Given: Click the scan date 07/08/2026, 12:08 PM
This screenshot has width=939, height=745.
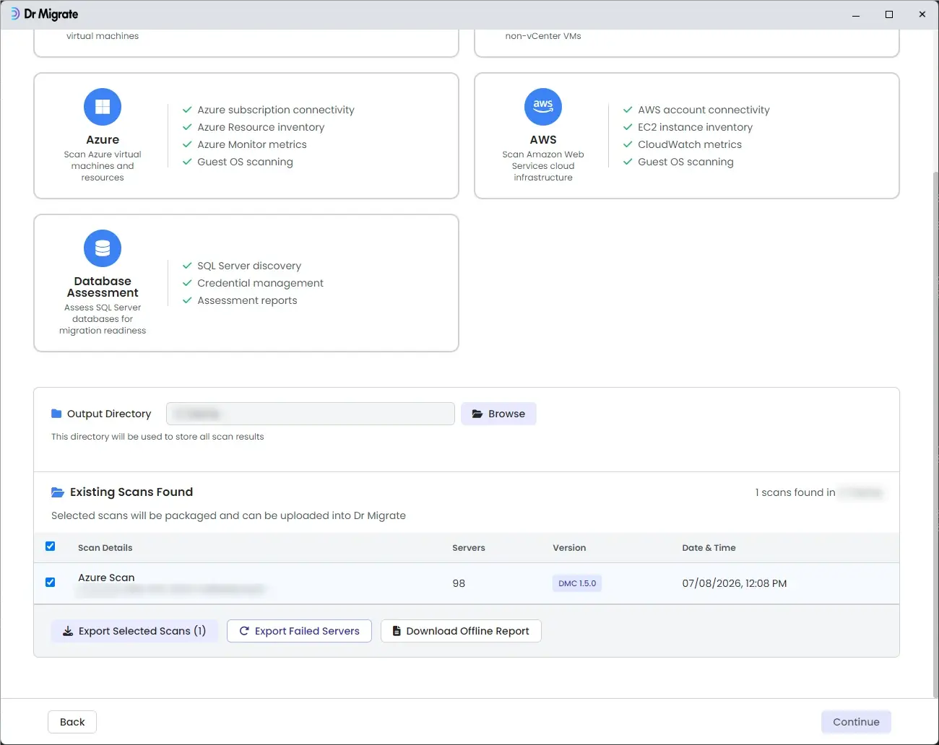Looking at the screenshot, I should click(735, 583).
